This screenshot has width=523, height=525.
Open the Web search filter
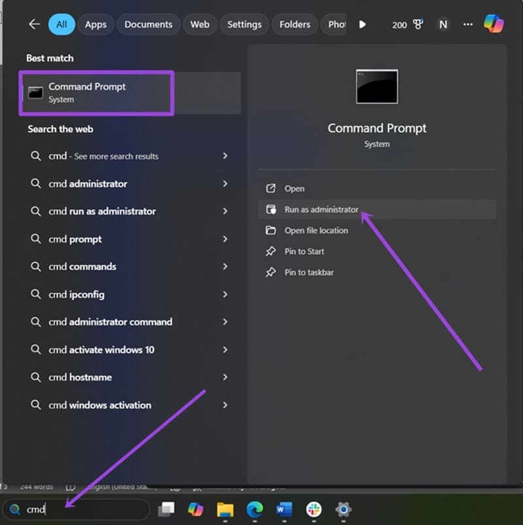[x=200, y=24]
